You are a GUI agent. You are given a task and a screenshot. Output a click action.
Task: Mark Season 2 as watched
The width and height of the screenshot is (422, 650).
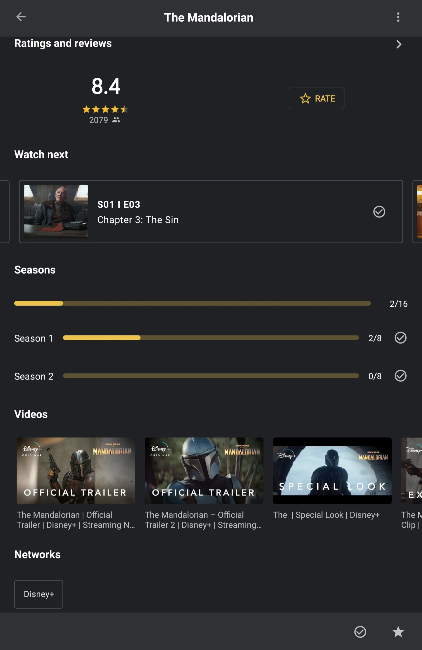point(400,376)
